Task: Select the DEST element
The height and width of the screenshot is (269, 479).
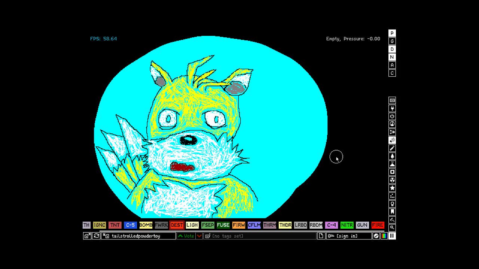Action: click(177, 225)
